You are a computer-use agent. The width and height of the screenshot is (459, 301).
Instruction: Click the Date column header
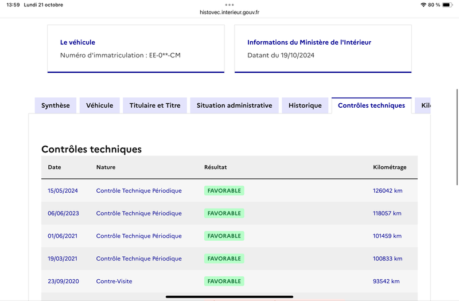[55, 167]
